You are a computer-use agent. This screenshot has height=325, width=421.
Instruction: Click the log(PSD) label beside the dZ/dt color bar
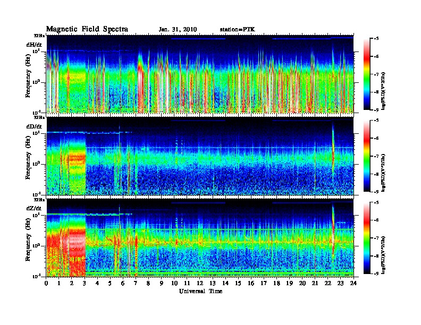(x=383, y=255)
